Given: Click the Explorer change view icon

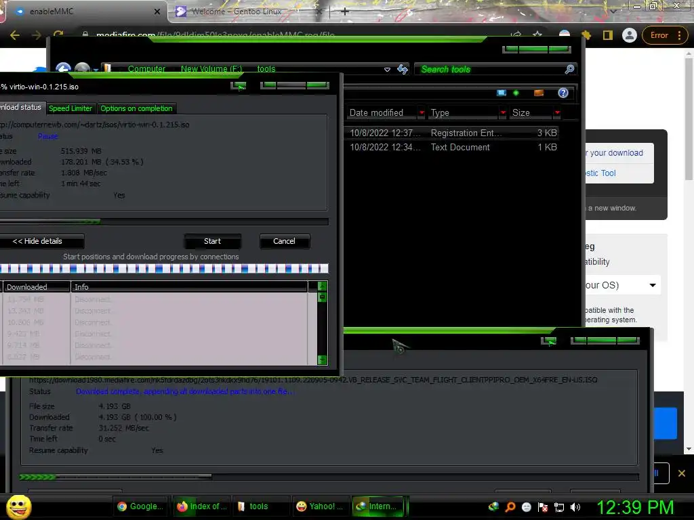Looking at the screenshot, I should [502, 93].
